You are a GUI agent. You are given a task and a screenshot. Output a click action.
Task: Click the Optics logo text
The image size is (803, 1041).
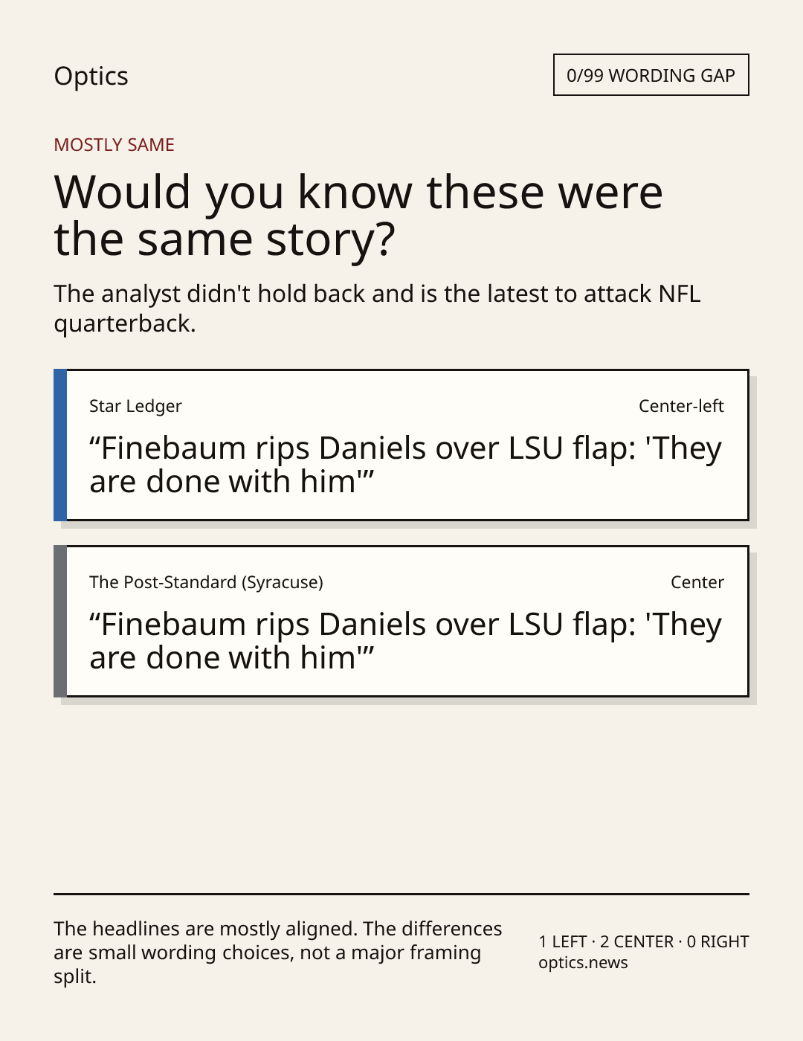click(x=91, y=76)
